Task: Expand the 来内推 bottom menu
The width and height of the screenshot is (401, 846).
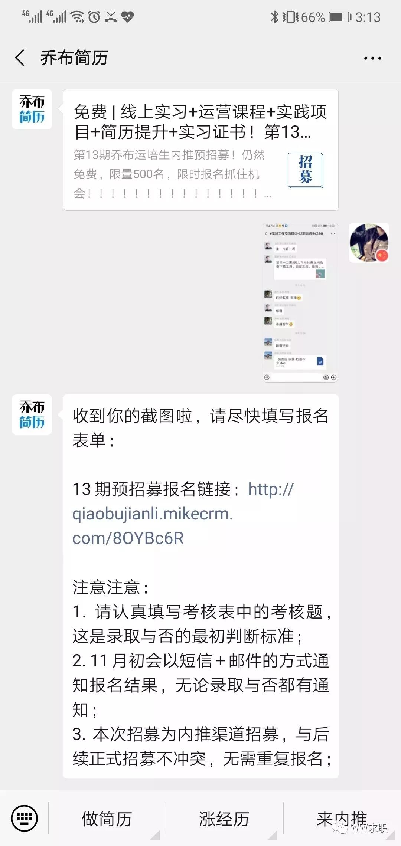Action: (x=342, y=819)
